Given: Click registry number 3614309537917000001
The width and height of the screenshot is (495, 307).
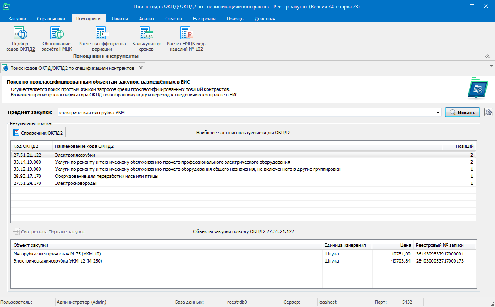Looking at the screenshot, I should (x=440, y=254).
